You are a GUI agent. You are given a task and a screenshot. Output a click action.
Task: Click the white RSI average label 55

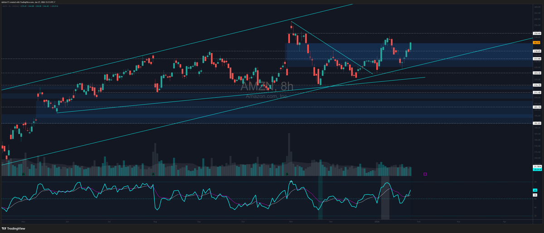(535, 195)
